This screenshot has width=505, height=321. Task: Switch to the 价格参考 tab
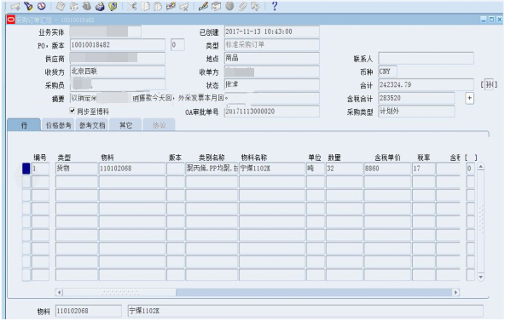(x=58, y=125)
